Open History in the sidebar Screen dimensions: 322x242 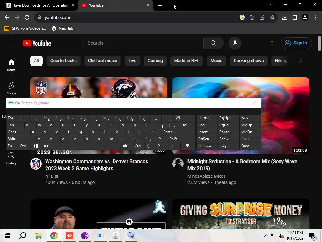point(11,158)
